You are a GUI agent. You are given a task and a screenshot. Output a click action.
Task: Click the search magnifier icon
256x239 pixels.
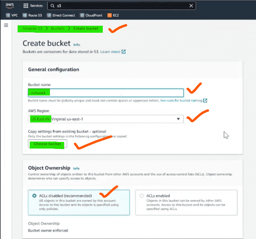pyautogui.click(x=52, y=6)
